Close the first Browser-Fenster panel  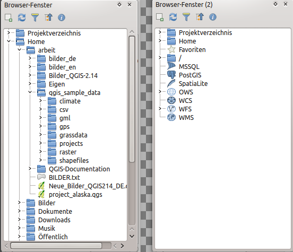click(130, 4)
